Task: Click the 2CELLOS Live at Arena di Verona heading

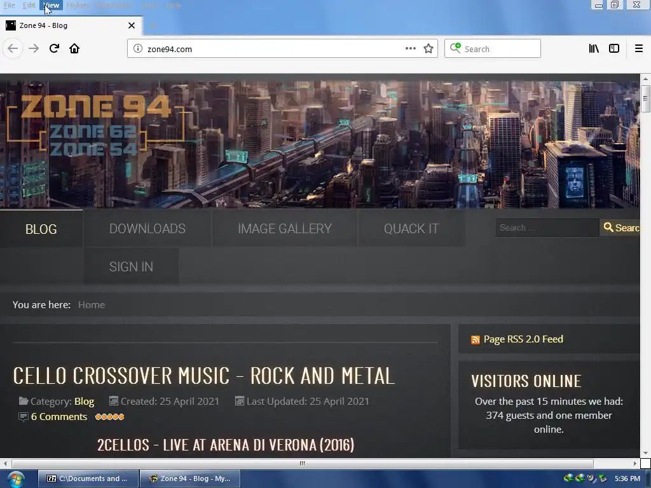Action: tap(226, 445)
